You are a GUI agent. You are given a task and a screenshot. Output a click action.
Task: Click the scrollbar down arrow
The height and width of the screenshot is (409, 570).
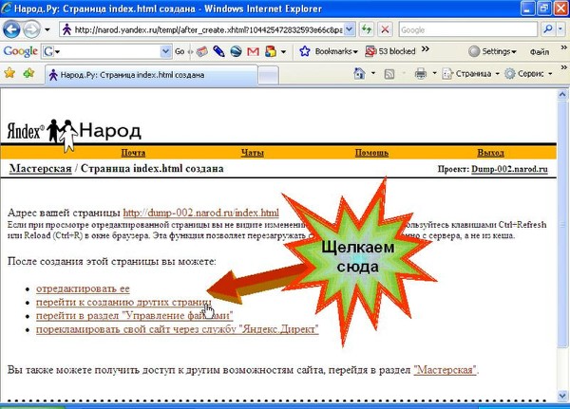pos(562,395)
